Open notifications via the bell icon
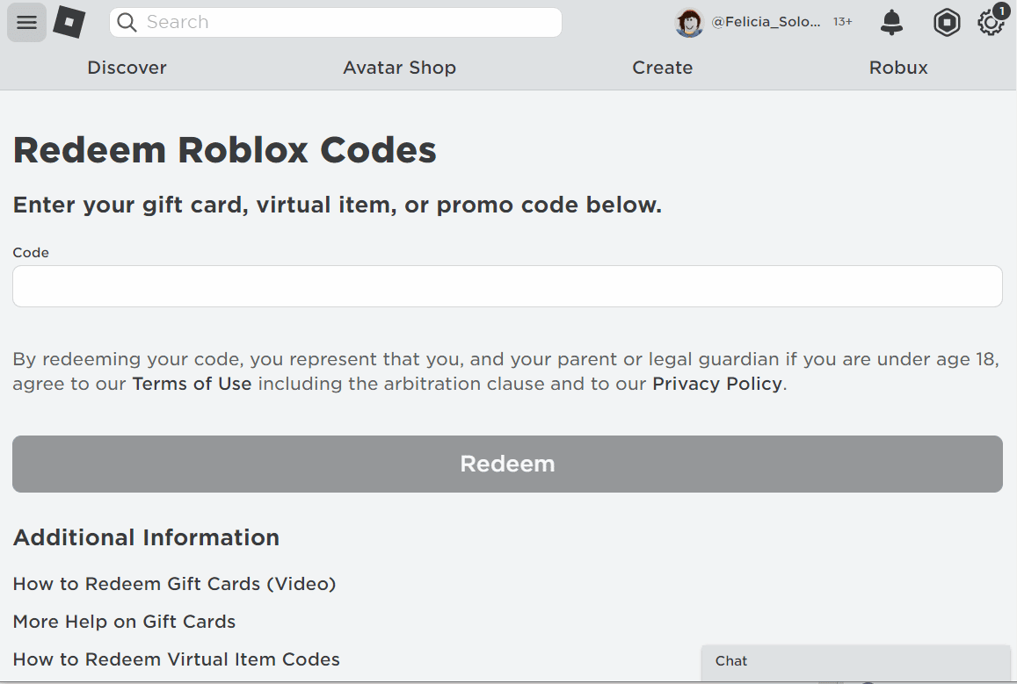This screenshot has width=1017, height=684. tap(891, 22)
